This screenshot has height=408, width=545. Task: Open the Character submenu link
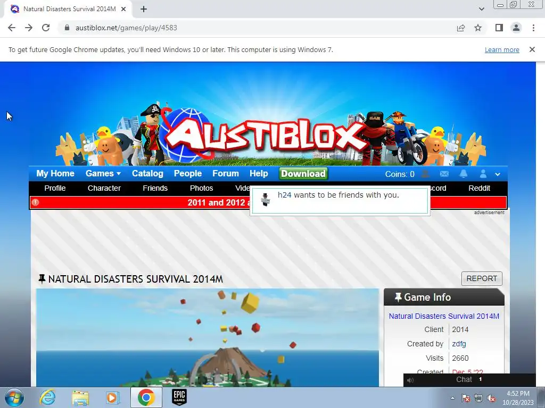104,188
